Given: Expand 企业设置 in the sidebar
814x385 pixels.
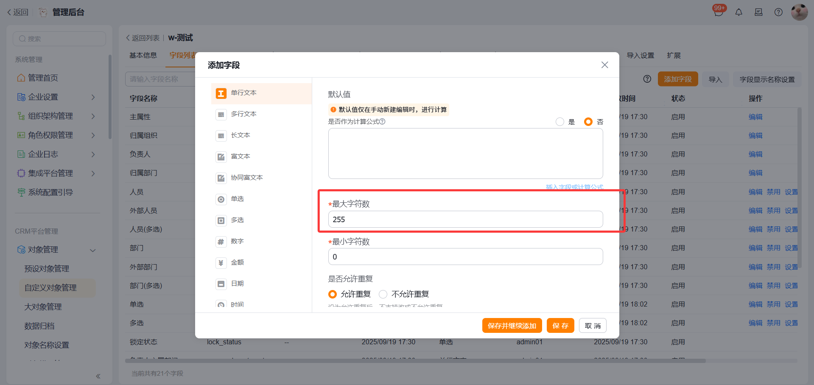Looking at the screenshot, I should 93,97.
